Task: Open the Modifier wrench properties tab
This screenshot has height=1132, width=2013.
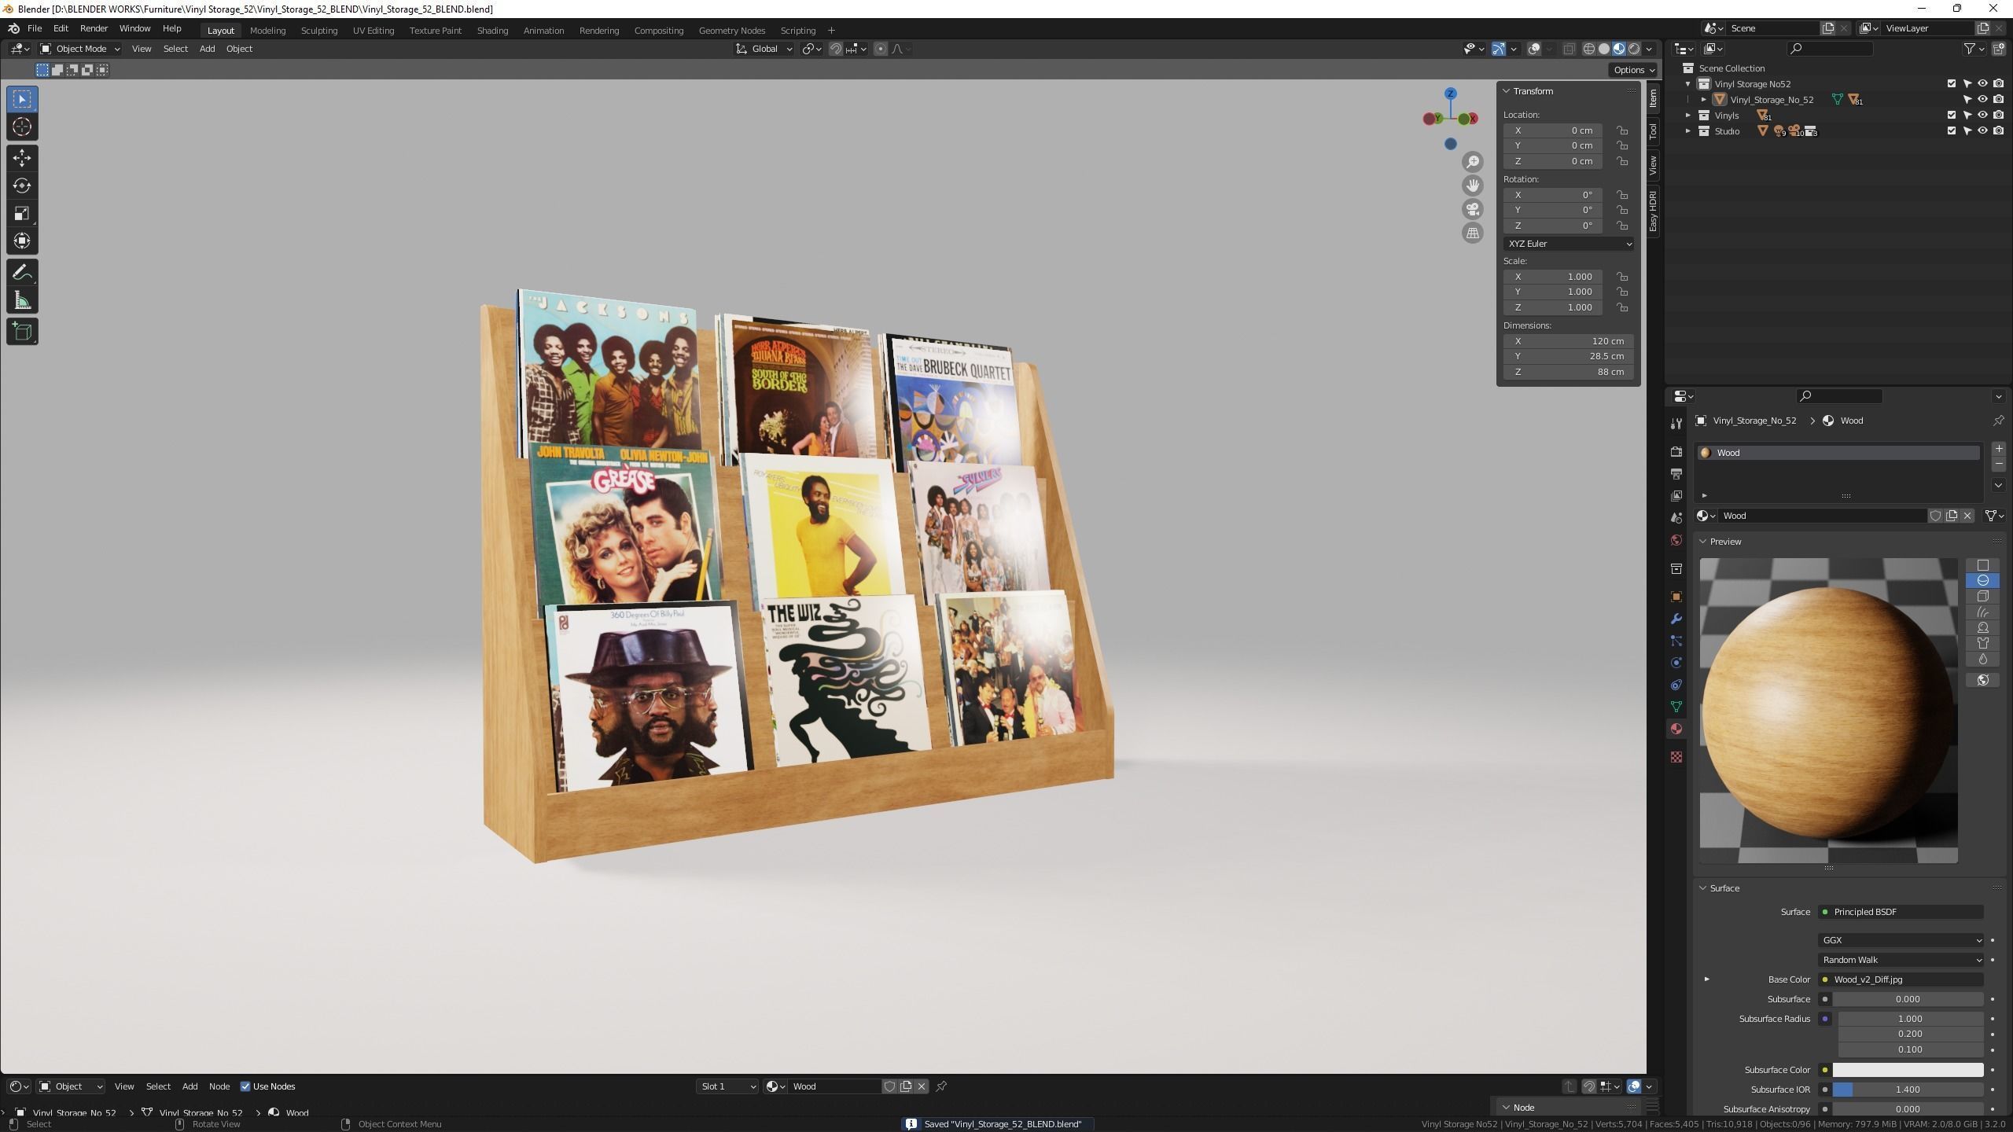Action: click(x=1676, y=619)
